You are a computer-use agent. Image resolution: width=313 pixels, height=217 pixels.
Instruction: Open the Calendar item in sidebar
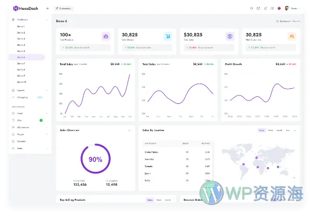(21, 141)
